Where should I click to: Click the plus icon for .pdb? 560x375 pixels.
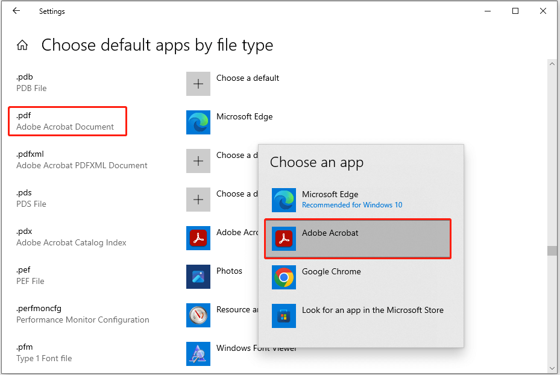(198, 84)
